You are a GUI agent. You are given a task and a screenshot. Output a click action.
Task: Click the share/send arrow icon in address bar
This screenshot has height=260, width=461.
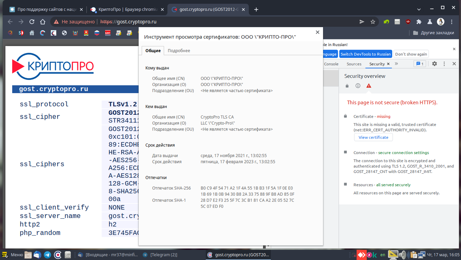pos(362,22)
